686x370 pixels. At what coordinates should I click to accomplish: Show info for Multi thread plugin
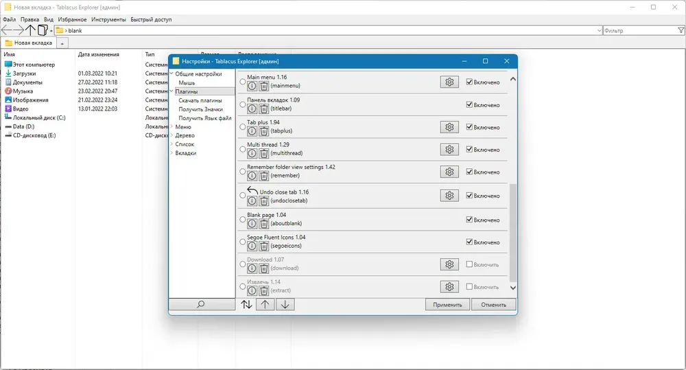point(252,153)
